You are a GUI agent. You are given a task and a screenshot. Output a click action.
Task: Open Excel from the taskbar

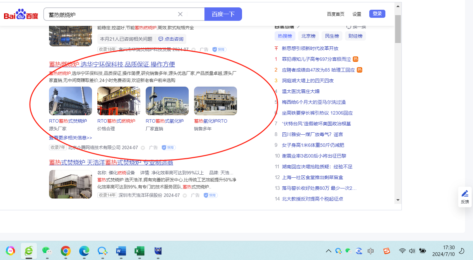(x=139, y=251)
